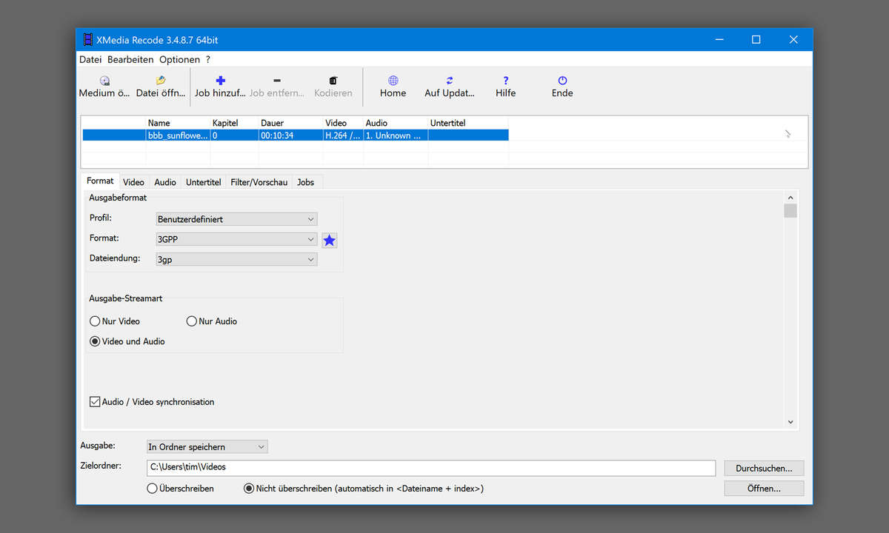Switch to the Audio tab
The image size is (889, 533).
165,182
